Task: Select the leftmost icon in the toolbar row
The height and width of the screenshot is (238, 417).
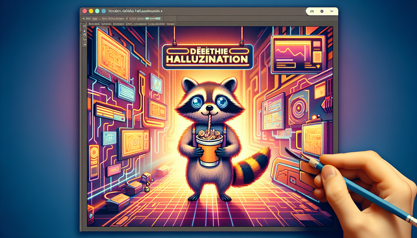Action: (82, 19)
